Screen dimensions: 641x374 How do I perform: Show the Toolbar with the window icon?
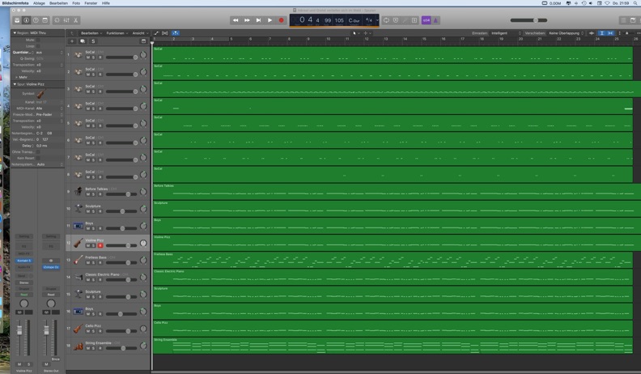coord(45,20)
